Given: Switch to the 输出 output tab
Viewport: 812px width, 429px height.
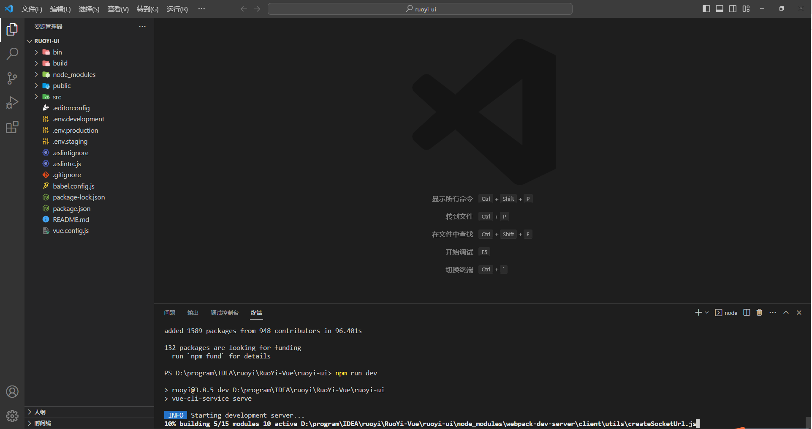Looking at the screenshot, I should point(193,313).
